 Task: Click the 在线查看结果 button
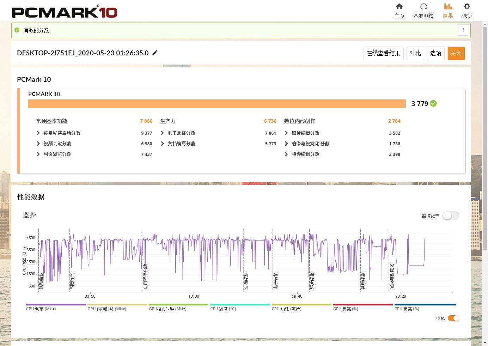(384, 53)
